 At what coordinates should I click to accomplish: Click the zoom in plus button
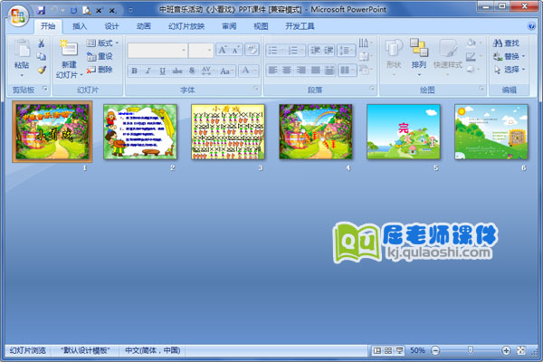[x=506, y=350]
